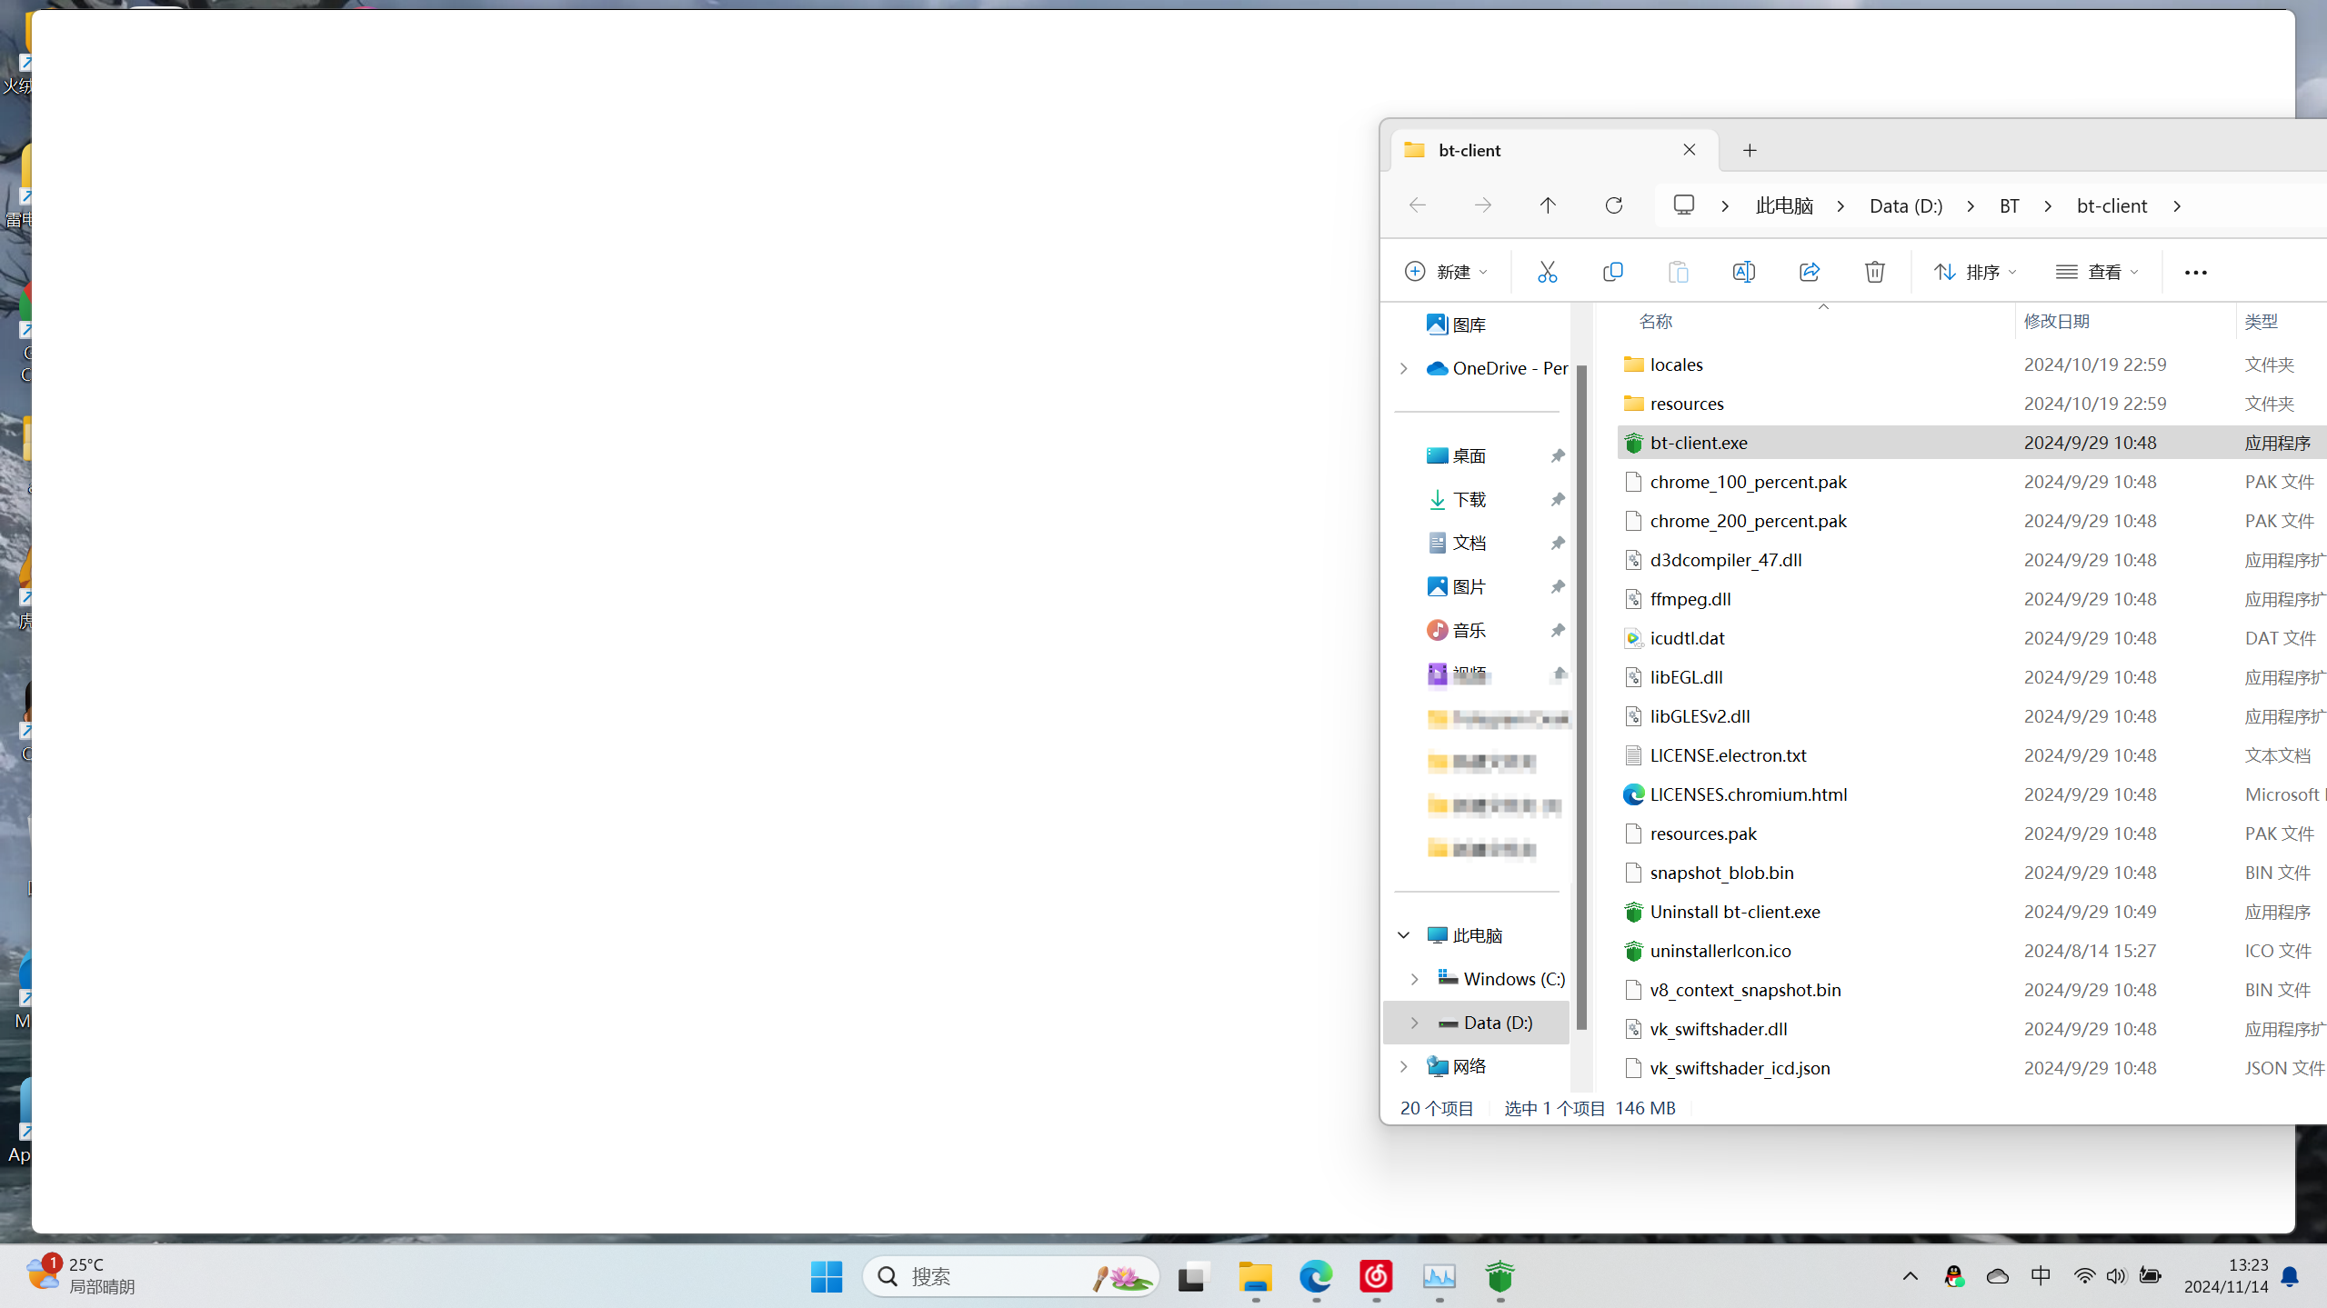The image size is (2327, 1308).
Task: Click the Paste clipboard icon
Action: click(1678, 272)
